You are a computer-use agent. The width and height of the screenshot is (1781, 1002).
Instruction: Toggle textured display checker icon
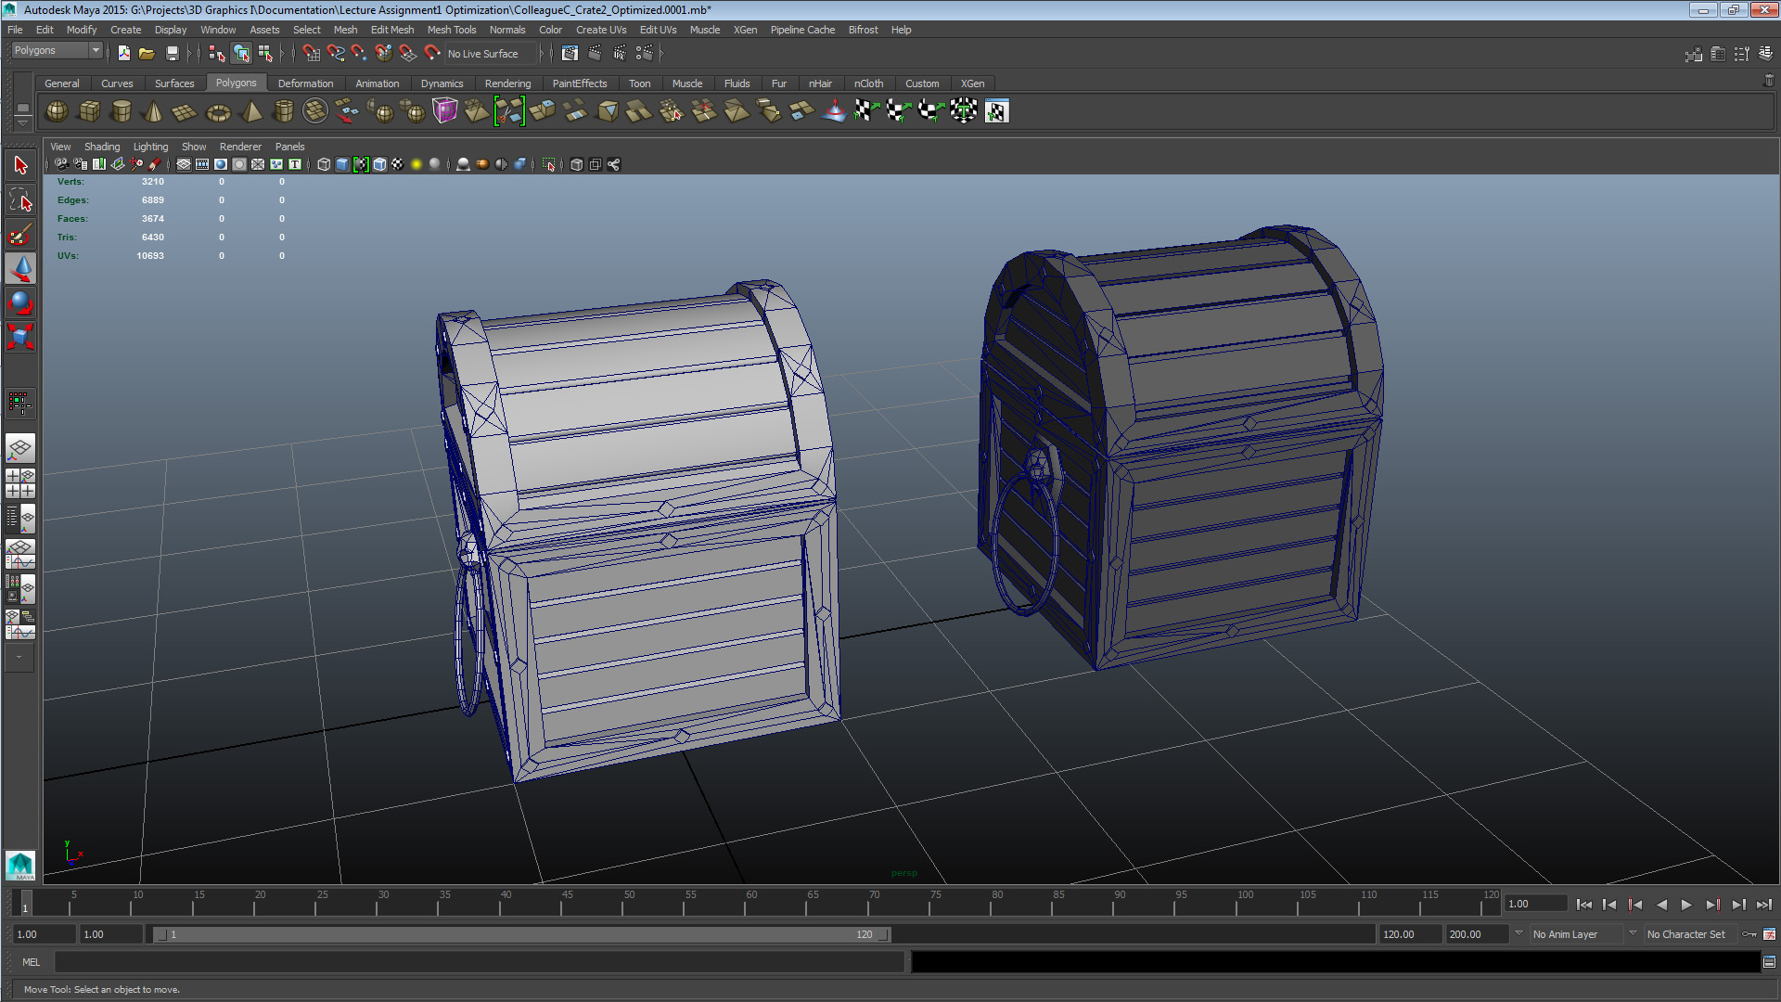click(398, 164)
